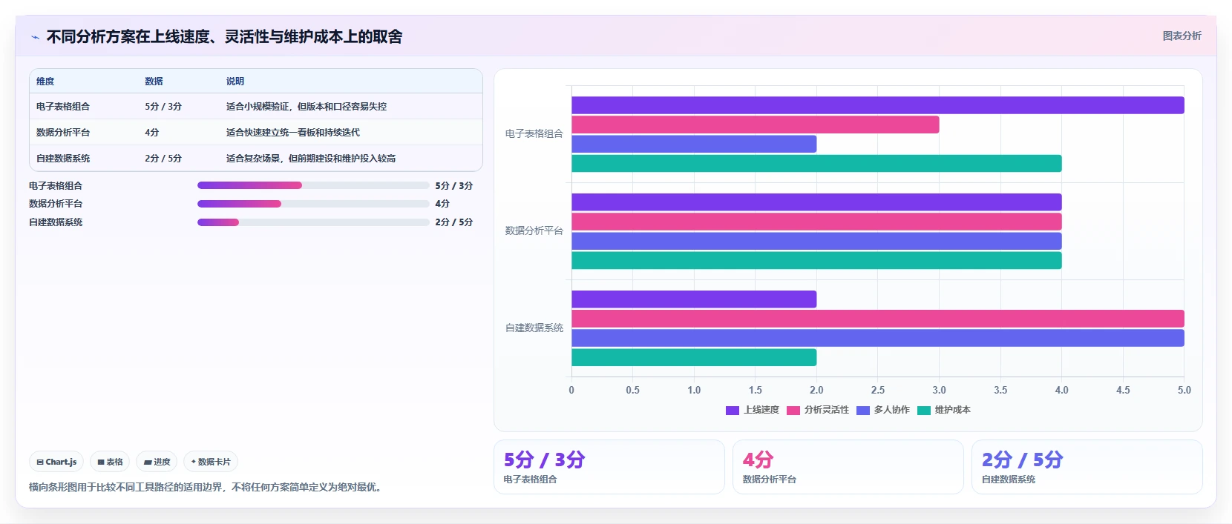Click the green 维护成本 bar for 电子表格组合
Screen dimensions: 1232x524
tap(816, 163)
